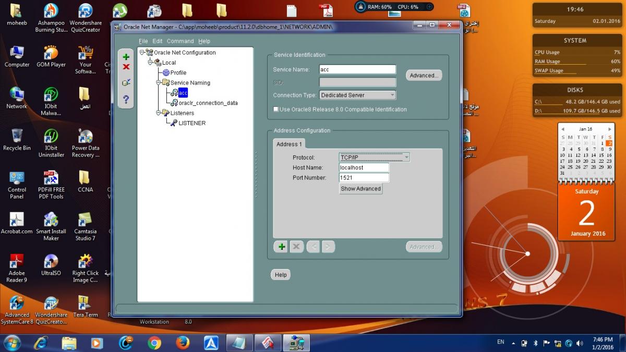
Task: Collapse the Listeners tree node
Action: pyautogui.click(x=158, y=113)
